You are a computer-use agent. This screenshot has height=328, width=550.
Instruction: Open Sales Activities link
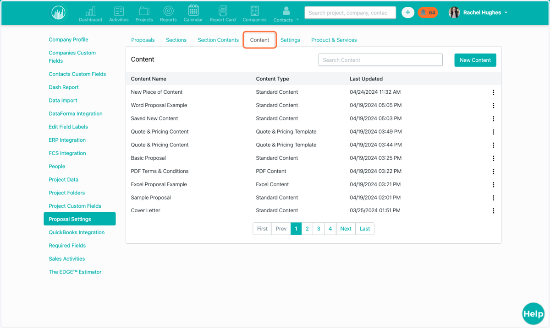(67, 259)
